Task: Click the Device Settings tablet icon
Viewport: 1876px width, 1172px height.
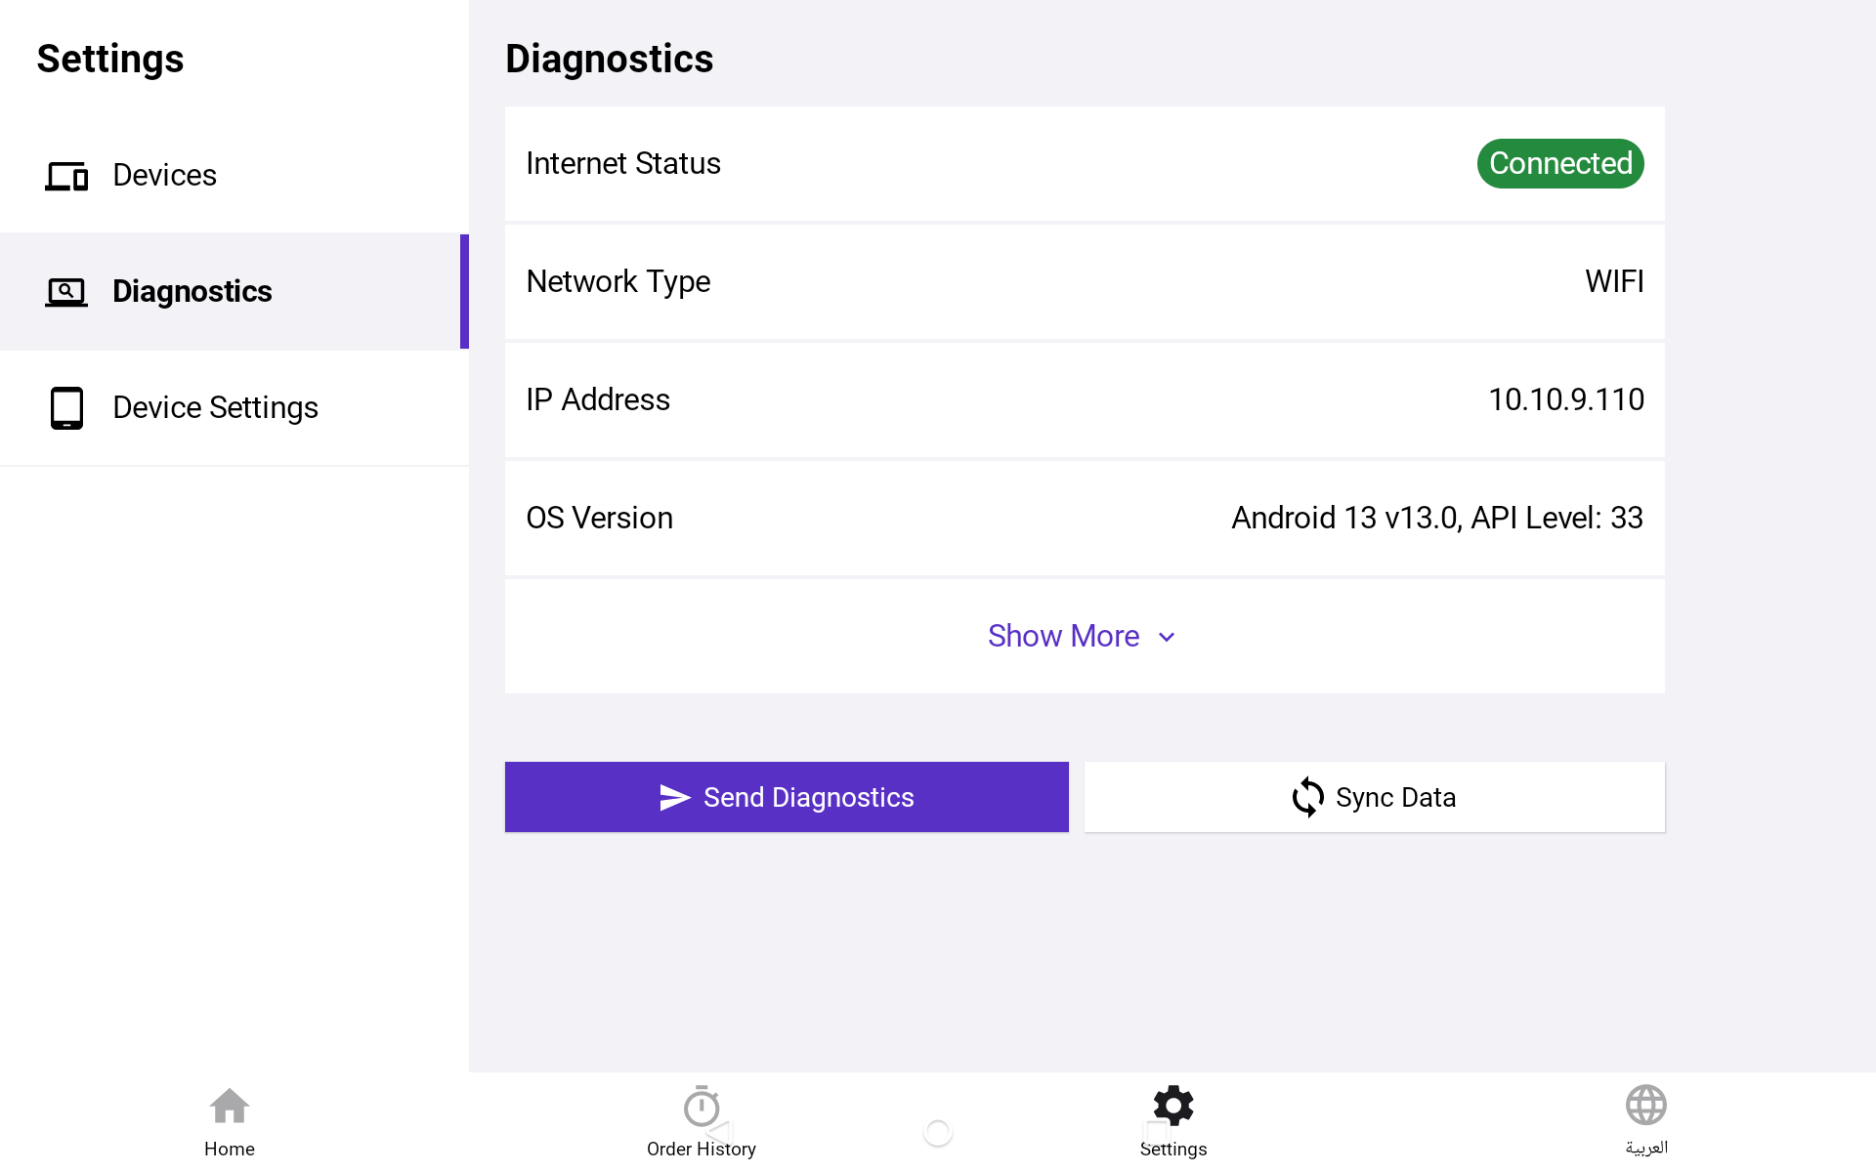Action: pos(66,407)
